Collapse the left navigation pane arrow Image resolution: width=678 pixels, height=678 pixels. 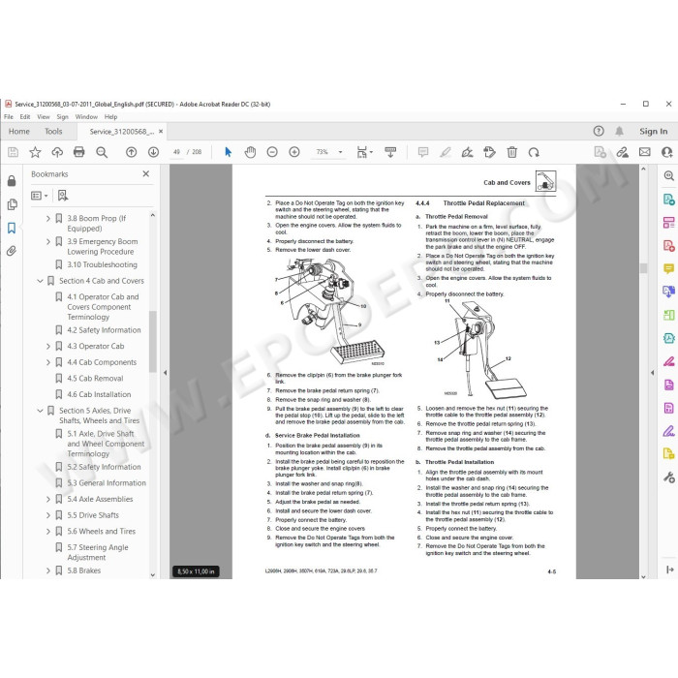coord(166,372)
